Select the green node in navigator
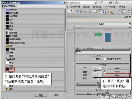The height and width of the screenshot is (99, 132). (x=98, y=35)
